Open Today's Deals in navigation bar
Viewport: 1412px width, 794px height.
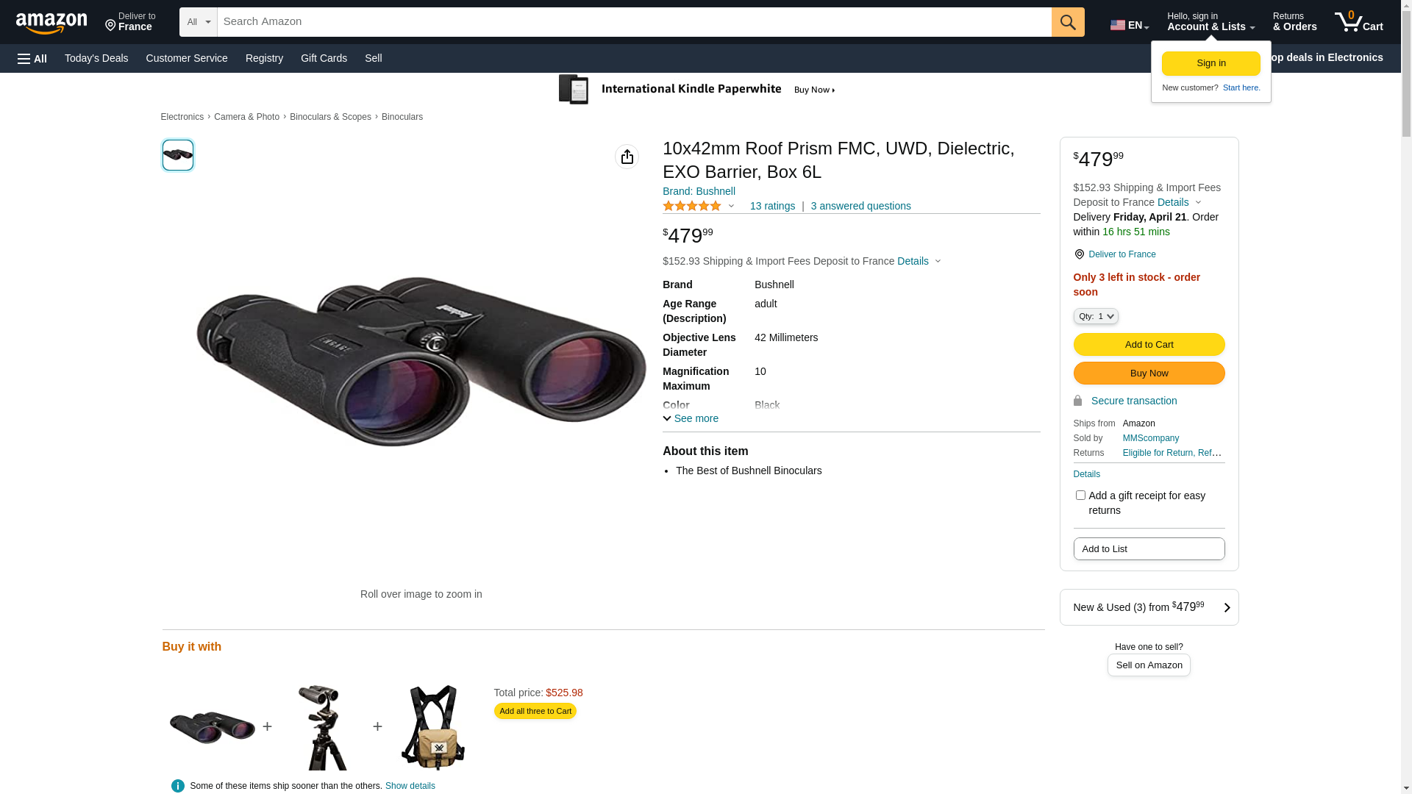tap(96, 58)
